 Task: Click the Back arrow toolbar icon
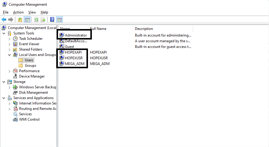click(x=4, y=20)
